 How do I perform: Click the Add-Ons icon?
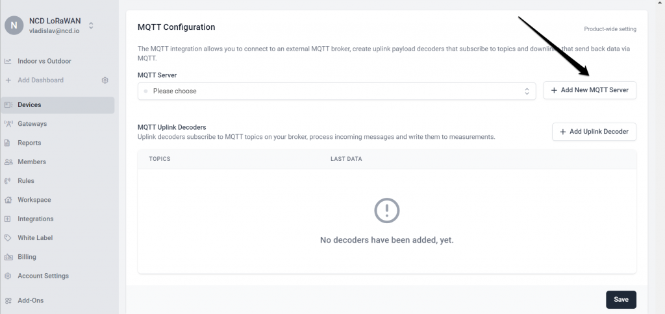(x=8, y=300)
